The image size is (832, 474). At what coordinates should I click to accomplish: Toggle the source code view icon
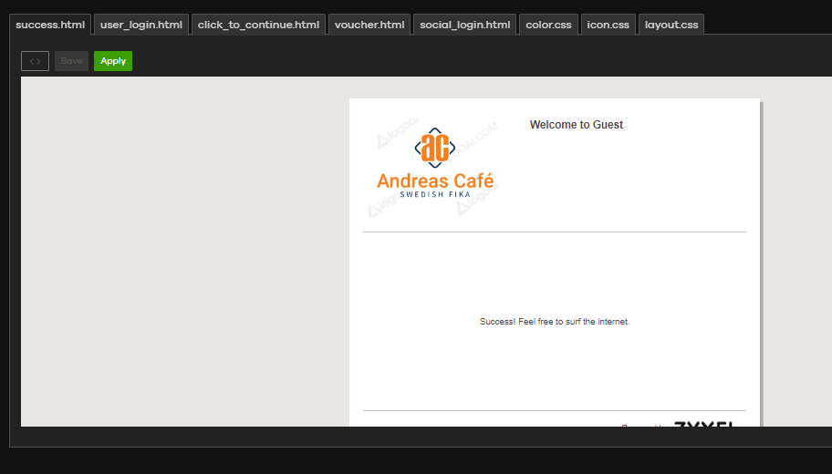click(x=35, y=61)
